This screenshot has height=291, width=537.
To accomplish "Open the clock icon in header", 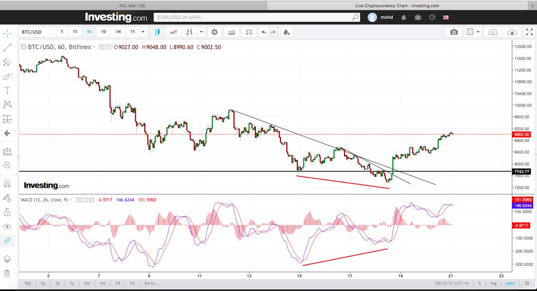I will pos(432,17).
